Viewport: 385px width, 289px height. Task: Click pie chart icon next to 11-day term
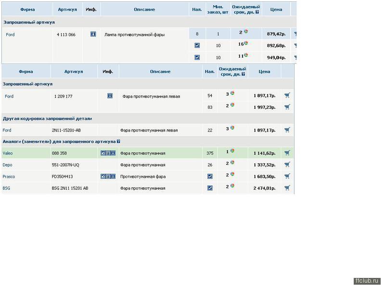pyautogui.click(x=246, y=55)
